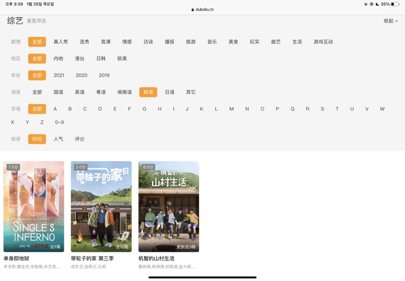Filter titles by letter S
Screen dimensions: 405x281
click(322, 109)
